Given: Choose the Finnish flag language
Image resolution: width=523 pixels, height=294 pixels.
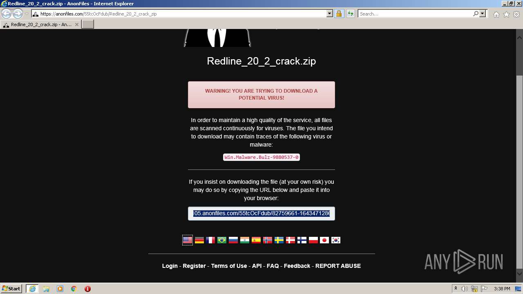Looking at the screenshot, I should 302,240.
